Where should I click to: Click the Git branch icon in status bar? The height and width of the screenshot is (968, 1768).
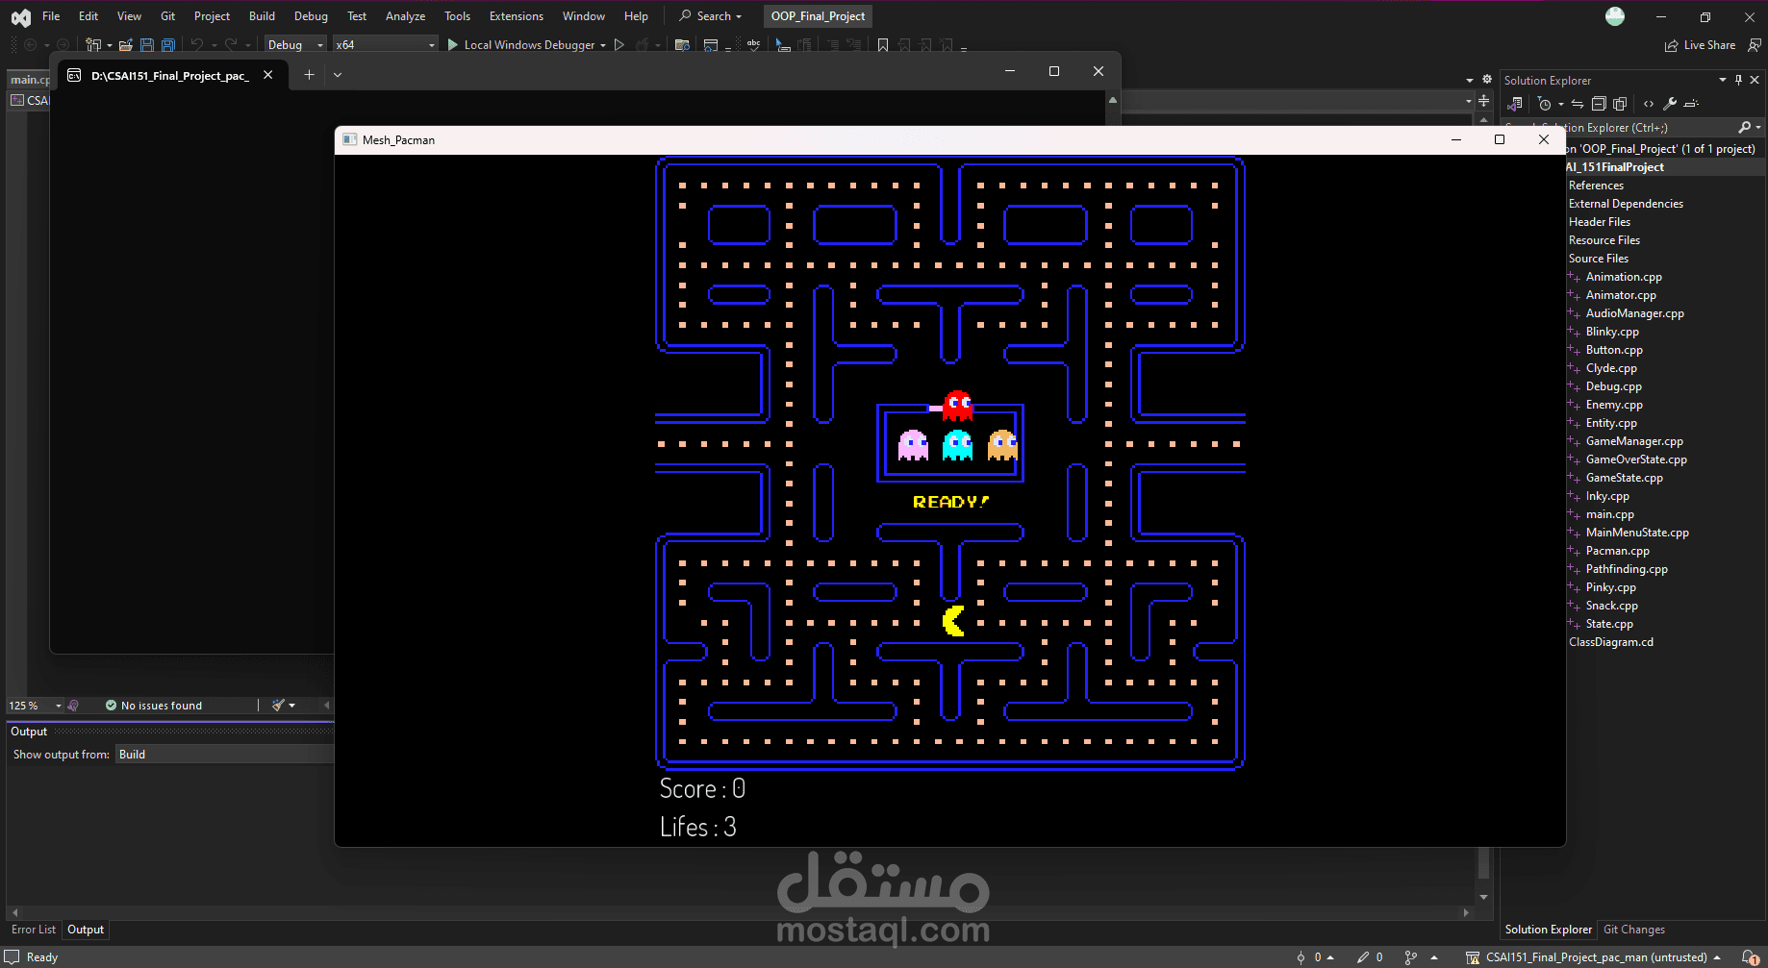(x=1410, y=957)
